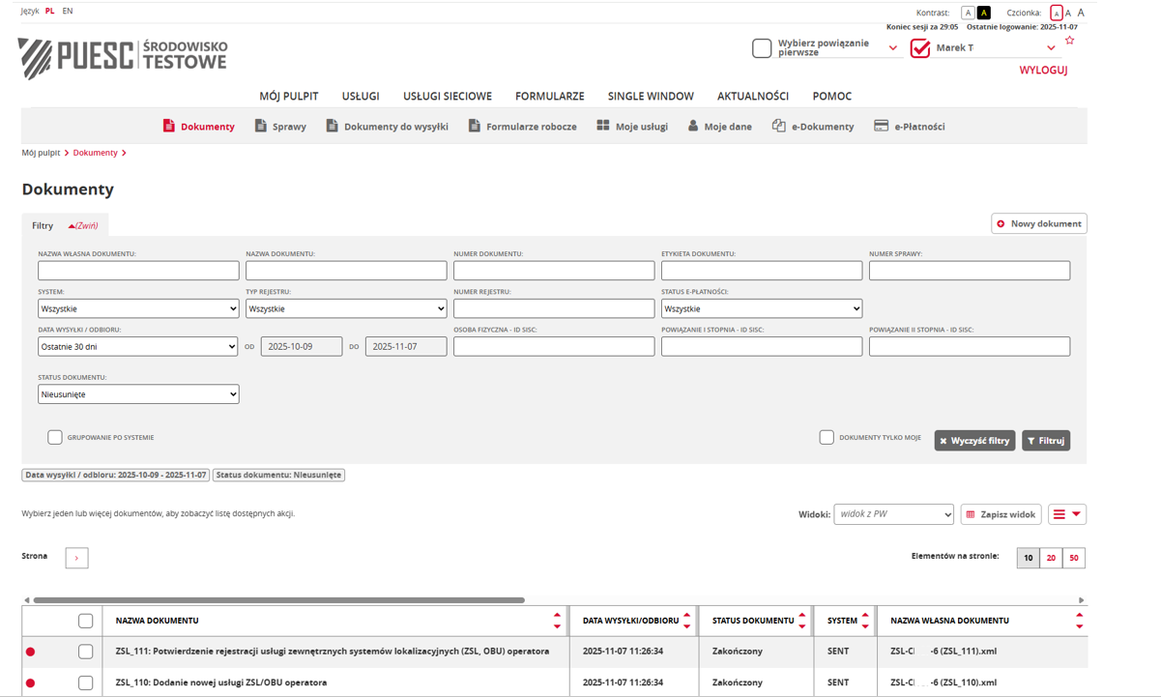The width and height of the screenshot is (1161, 697).
Task: Click the favorites star icon
Action: tap(1069, 41)
